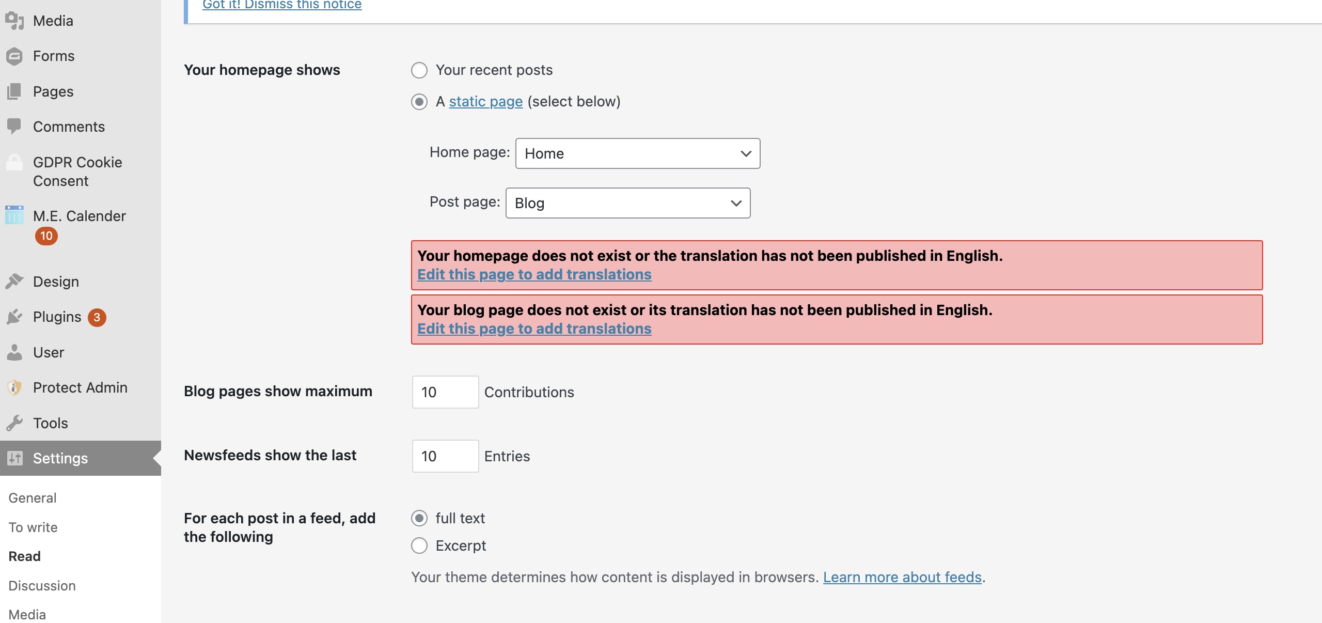Viewport: 1322px width, 623px height.
Task: Click the Plugins plug icon
Action: tap(14, 317)
